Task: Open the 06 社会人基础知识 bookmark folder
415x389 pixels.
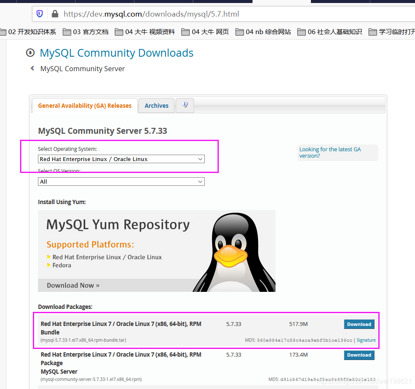Action: 330,32
